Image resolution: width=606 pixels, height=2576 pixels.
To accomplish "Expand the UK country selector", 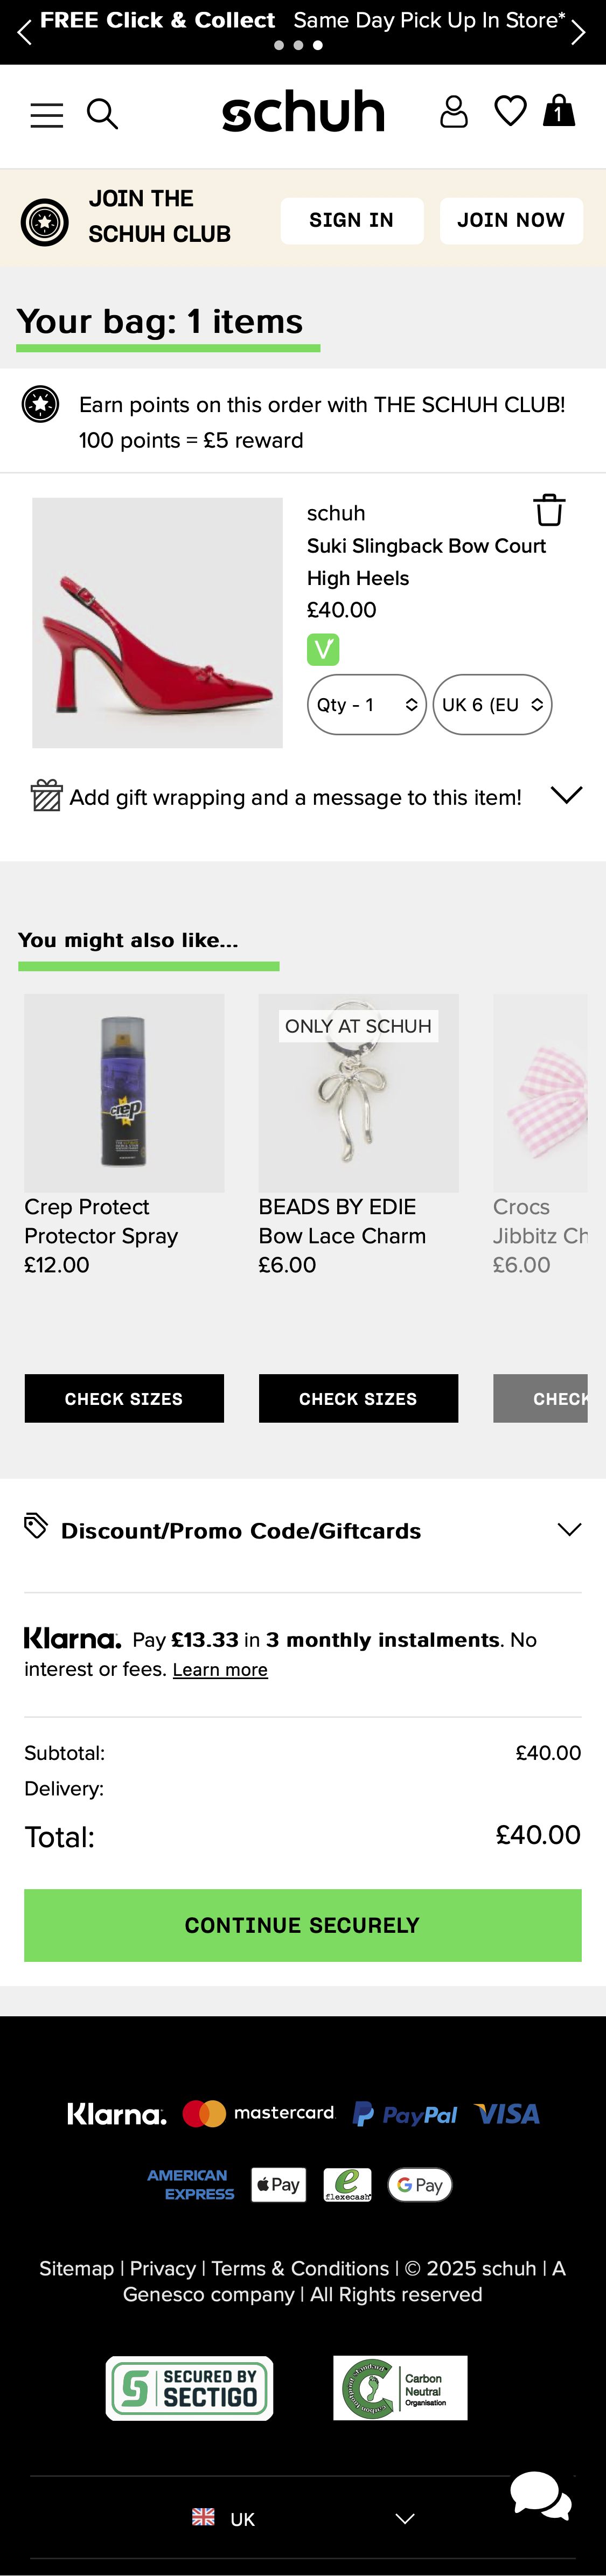I will (x=300, y=2517).
